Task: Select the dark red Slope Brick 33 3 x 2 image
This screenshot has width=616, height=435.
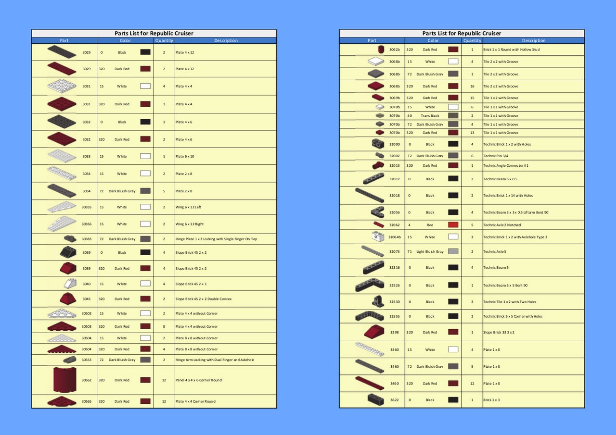Action: tap(374, 332)
